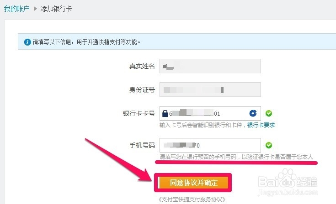This screenshot has width=336, height=204.
Task: Open the 银行卡要求 link
Action: point(261,125)
